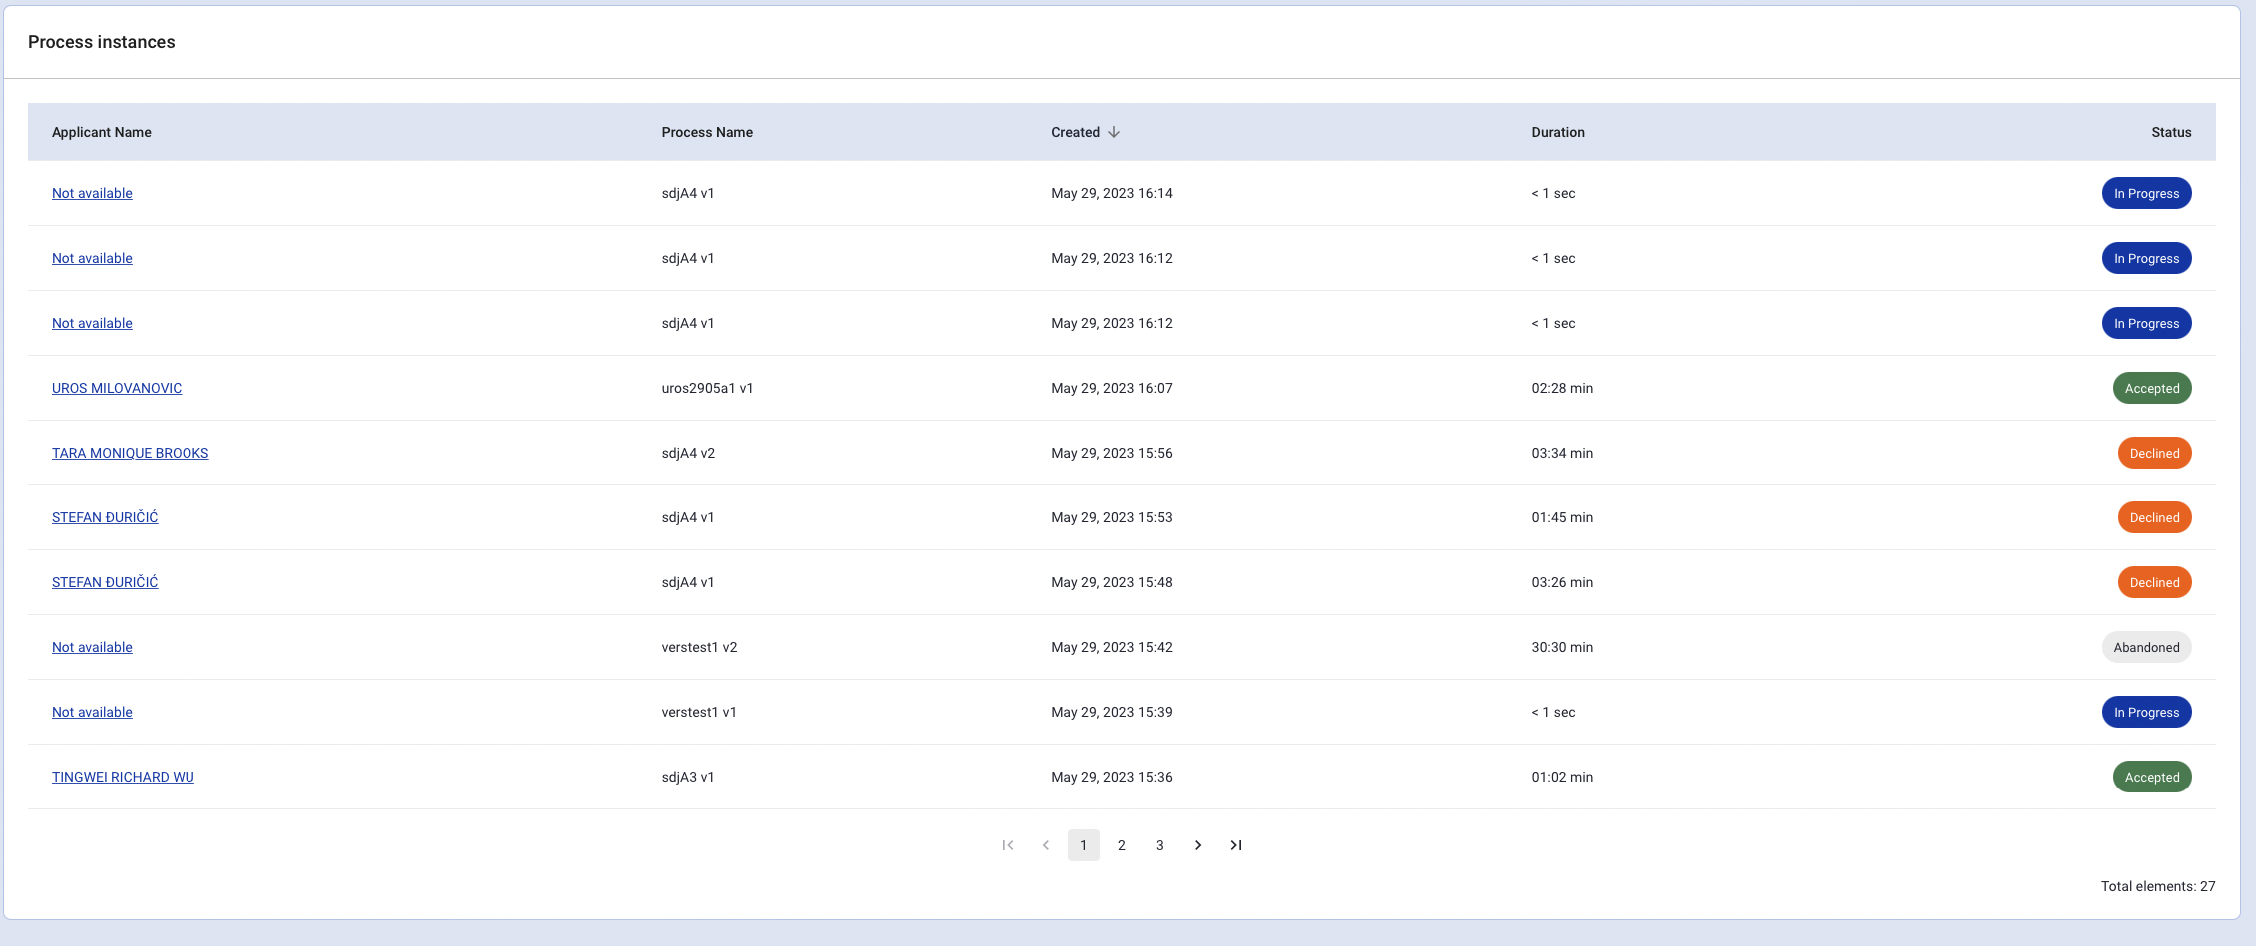
Task: Open TARA MONIQUE BROOKS applicant link
Action: coord(130,453)
